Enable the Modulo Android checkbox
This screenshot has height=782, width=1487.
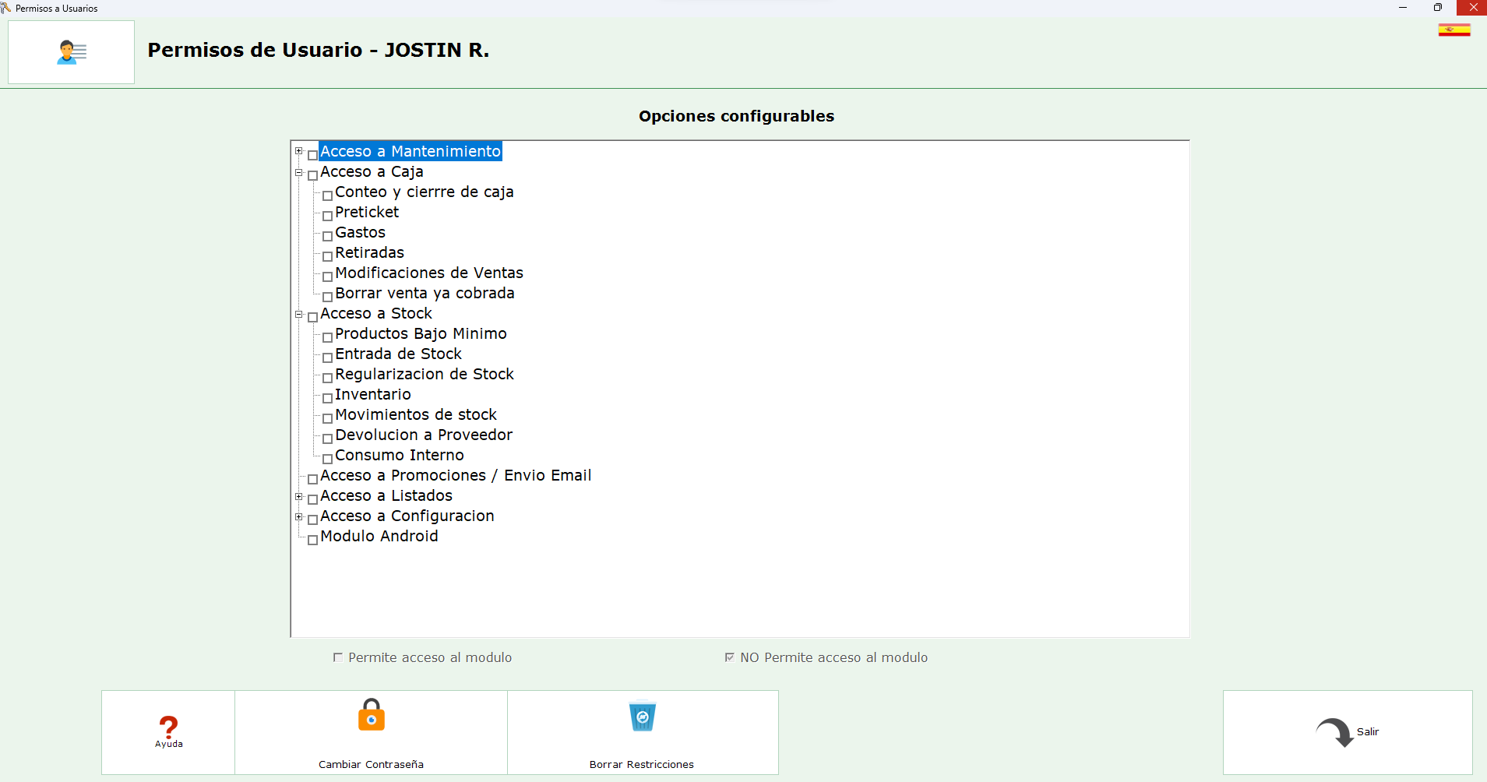click(312, 540)
